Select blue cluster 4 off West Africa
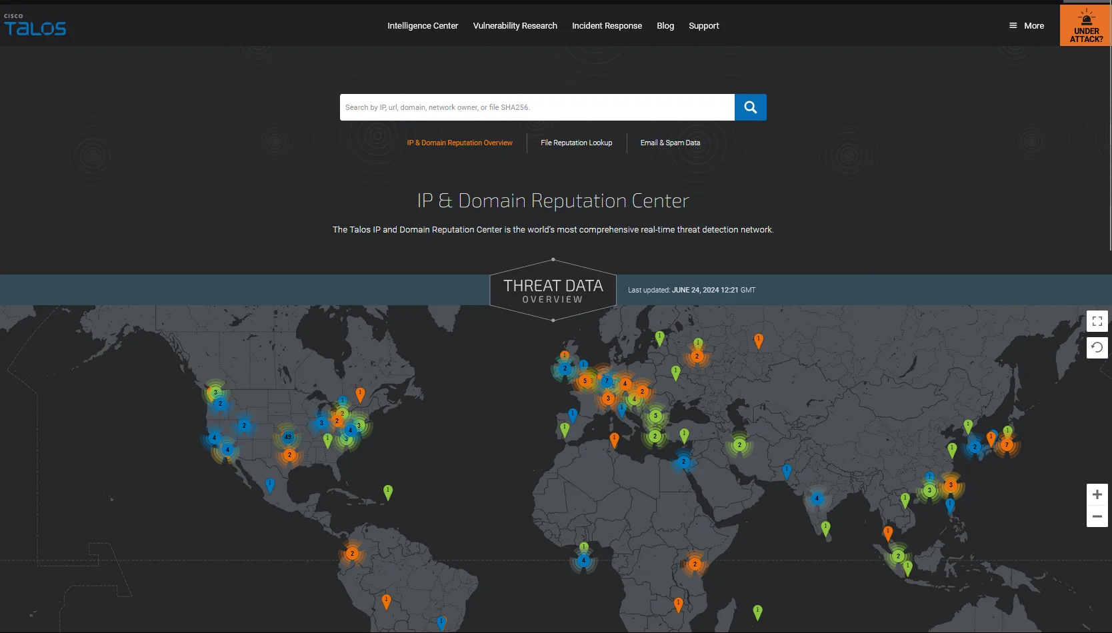 coord(583,560)
